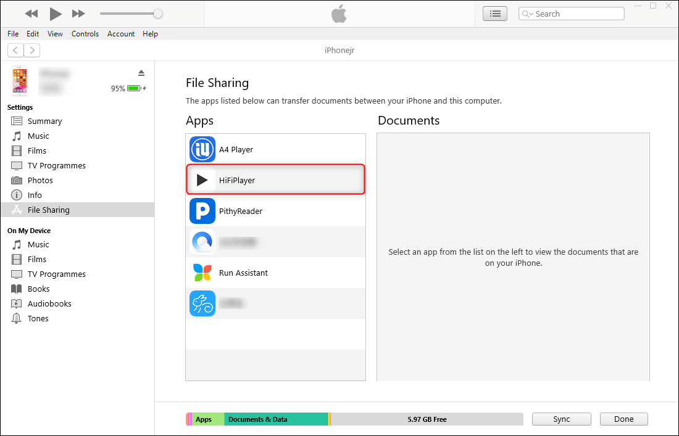Select the A4 Player app icon
This screenshot has height=436, width=679.
point(202,149)
